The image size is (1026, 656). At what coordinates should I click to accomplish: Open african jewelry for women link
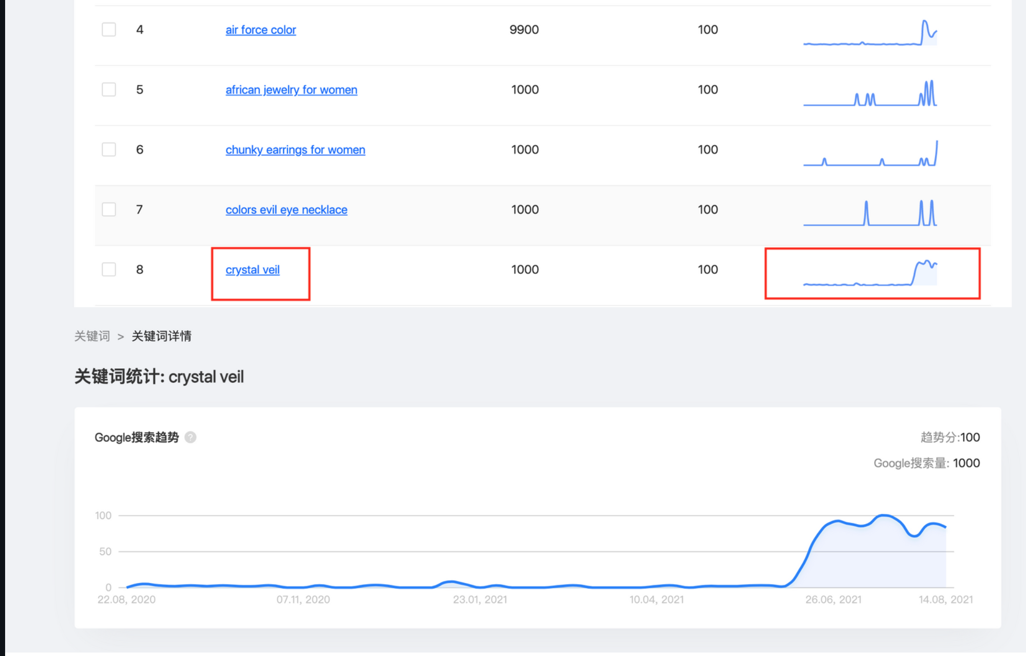click(x=291, y=90)
